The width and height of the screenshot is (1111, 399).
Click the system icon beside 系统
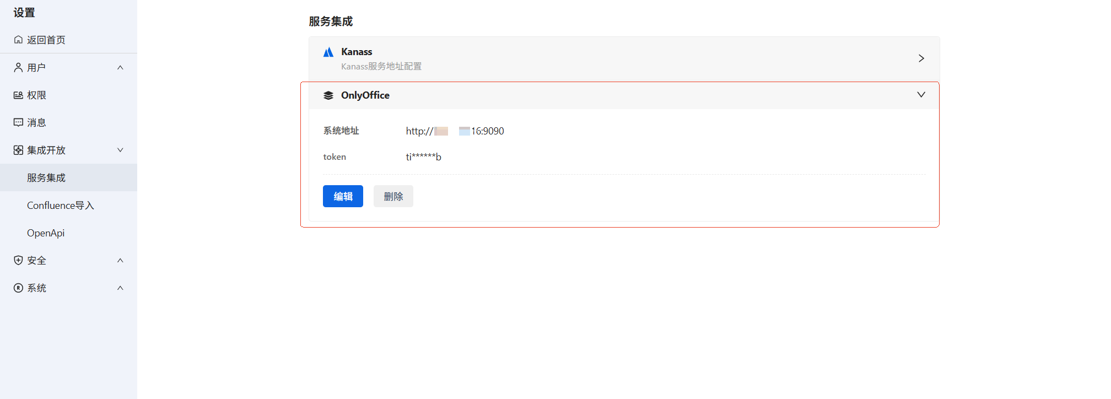[18, 288]
